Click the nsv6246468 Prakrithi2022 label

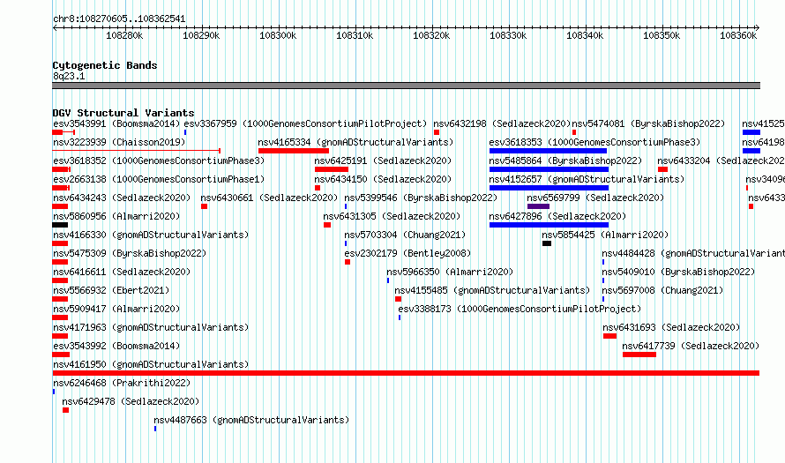122,383
